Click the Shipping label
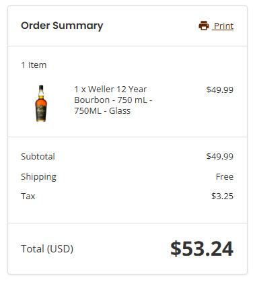253x282 pixels. tap(38, 177)
